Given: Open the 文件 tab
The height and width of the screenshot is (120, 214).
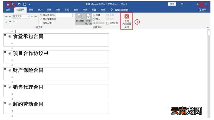Looking at the screenshot, I should 8,10.
